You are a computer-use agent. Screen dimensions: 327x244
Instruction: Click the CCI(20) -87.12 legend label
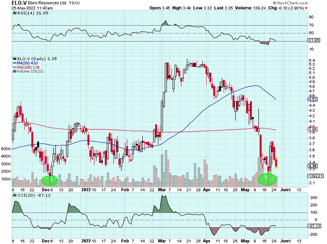(34, 195)
